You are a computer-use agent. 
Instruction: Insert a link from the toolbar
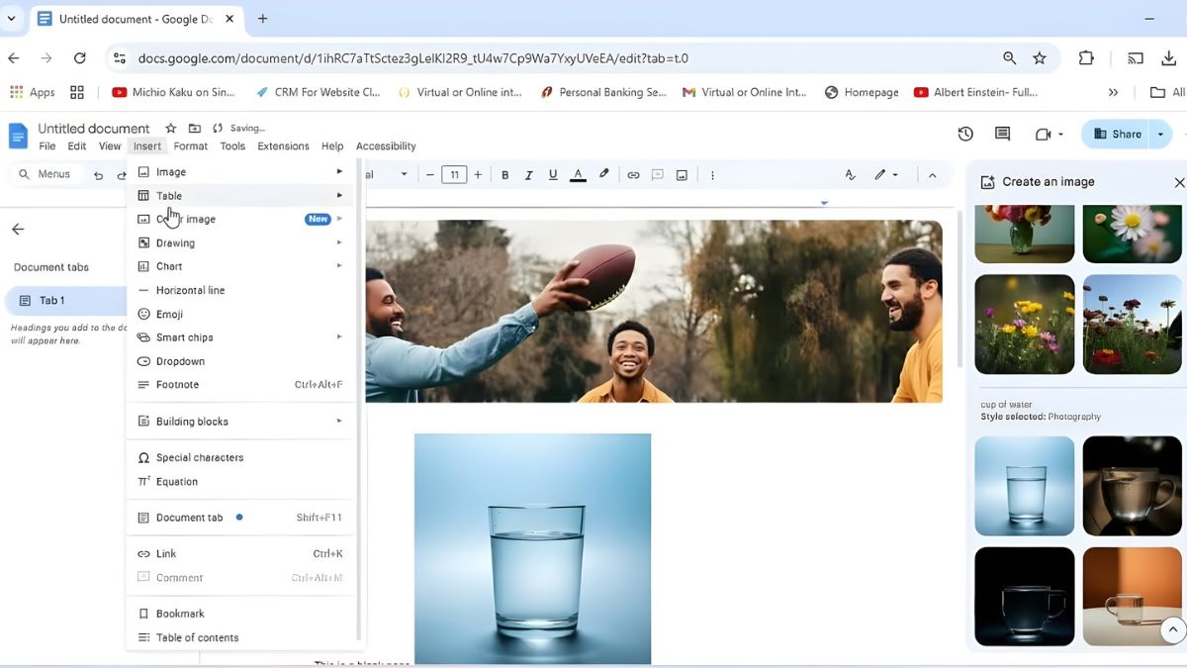[633, 174]
